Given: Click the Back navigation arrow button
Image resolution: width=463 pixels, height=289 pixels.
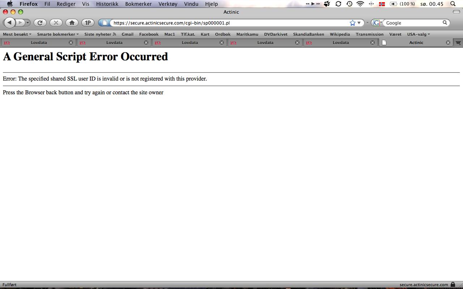Looking at the screenshot, I should pyautogui.click(x=9, y=23).
